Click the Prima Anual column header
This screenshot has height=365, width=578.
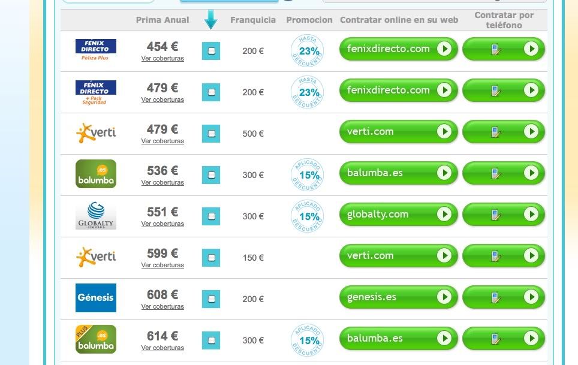[162, 20]
